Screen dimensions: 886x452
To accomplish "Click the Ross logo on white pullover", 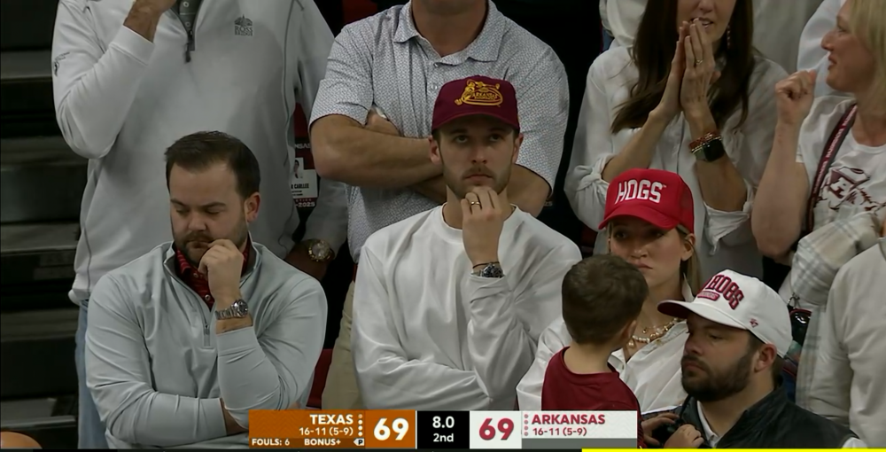I will click(244, 26).
